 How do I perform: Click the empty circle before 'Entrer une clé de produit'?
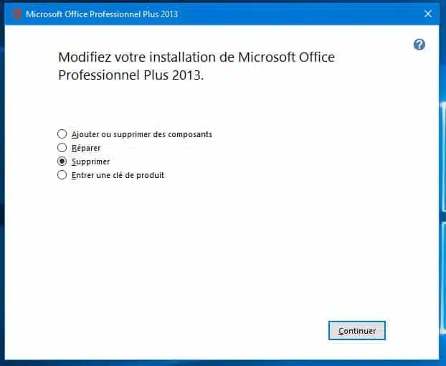coord(62,175)
